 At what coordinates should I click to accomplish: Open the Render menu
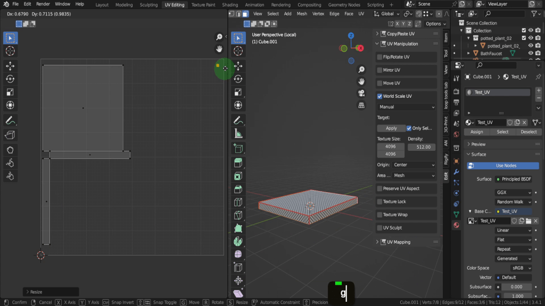[43, 4]
